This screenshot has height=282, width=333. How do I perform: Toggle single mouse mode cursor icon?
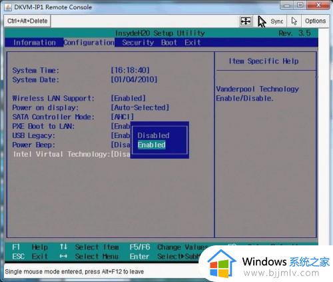(x=294, y=21)
